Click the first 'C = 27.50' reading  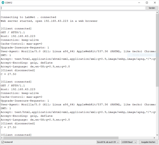pyautogui.click(x=8, y=74)
